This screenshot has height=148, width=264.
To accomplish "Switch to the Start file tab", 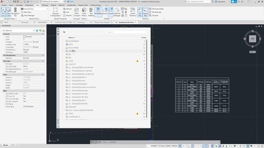I will point(6,22).
